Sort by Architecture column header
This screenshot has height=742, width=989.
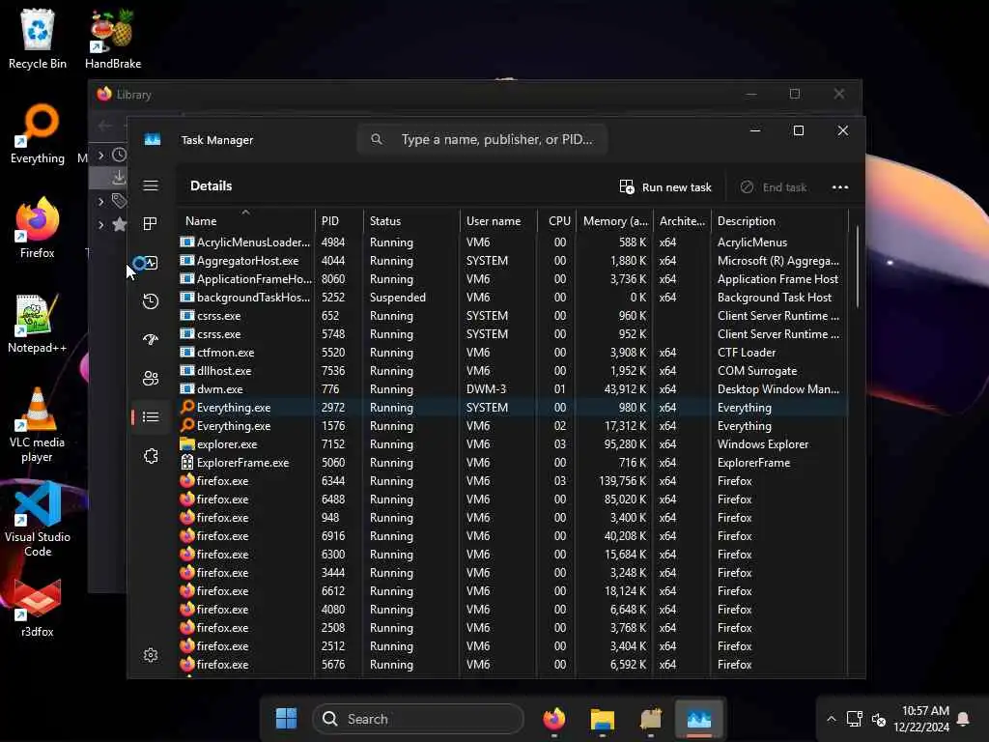682,221
